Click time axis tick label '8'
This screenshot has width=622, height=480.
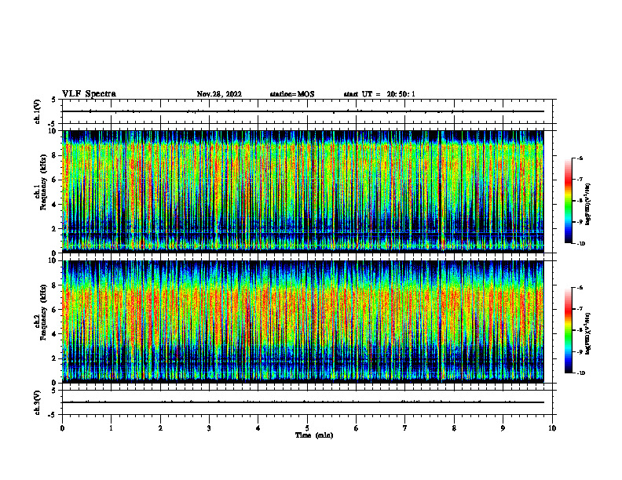tap(454, 428)
